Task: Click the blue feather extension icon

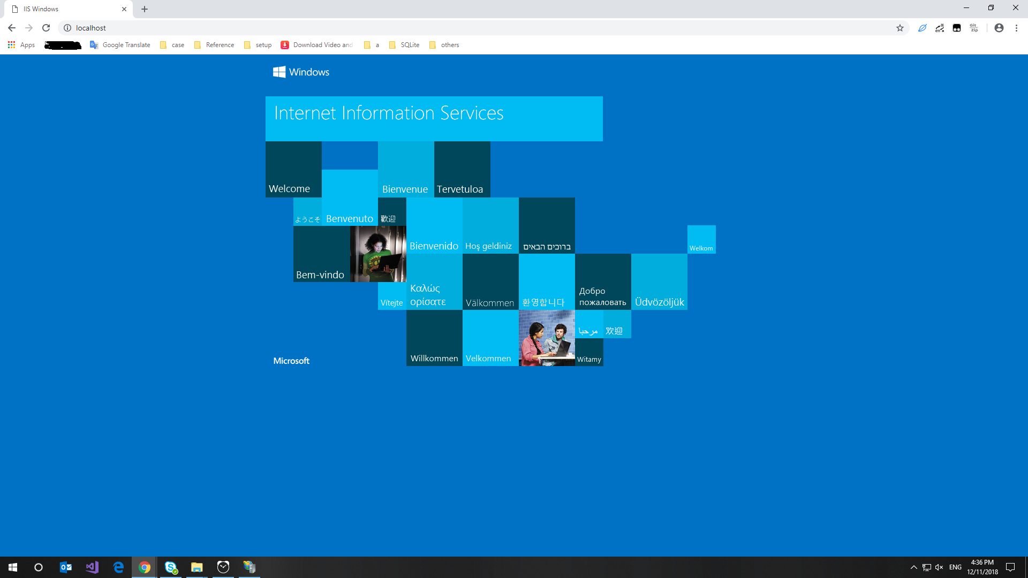Action: (x=922, y=28)
